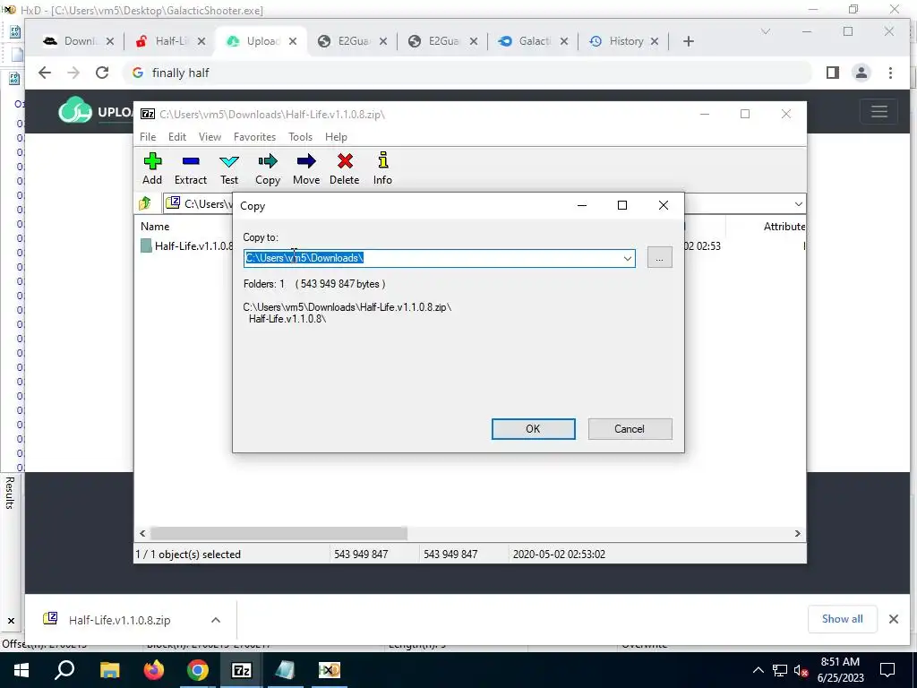The width and height of the screenshot is (917, 688).
Task: Open Half-Life.v1.1.0.8.zip download item
Action: 119,620
